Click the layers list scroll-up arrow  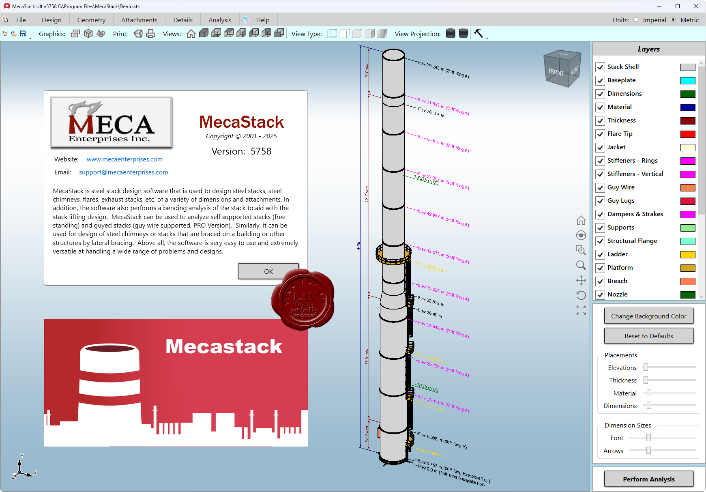click(702, 63)
